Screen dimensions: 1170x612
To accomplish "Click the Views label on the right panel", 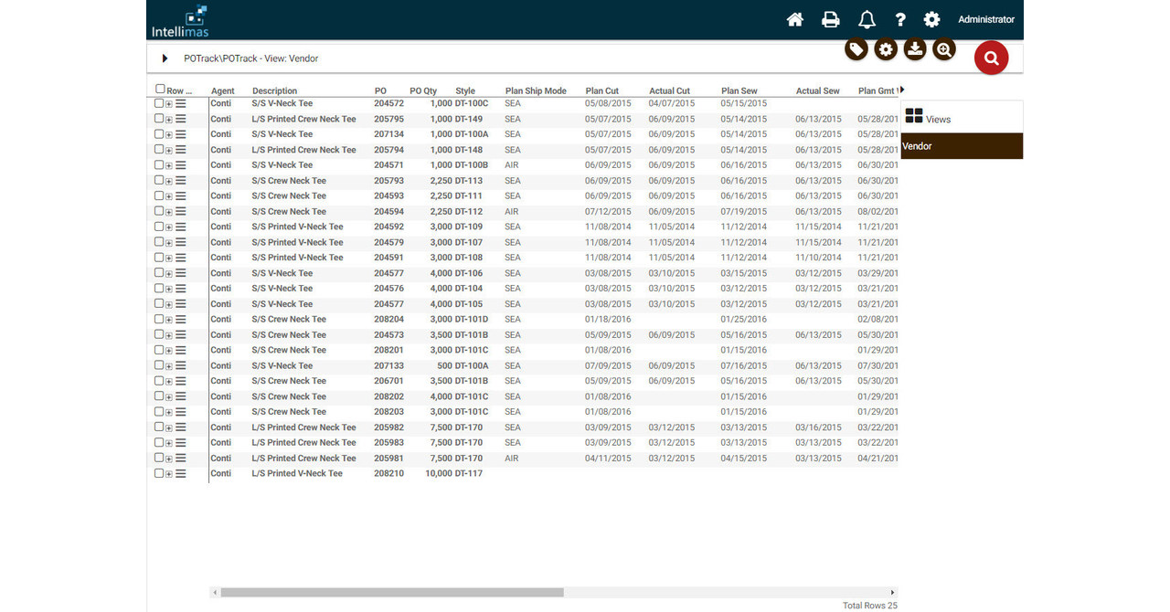I will tap(935, 119).
